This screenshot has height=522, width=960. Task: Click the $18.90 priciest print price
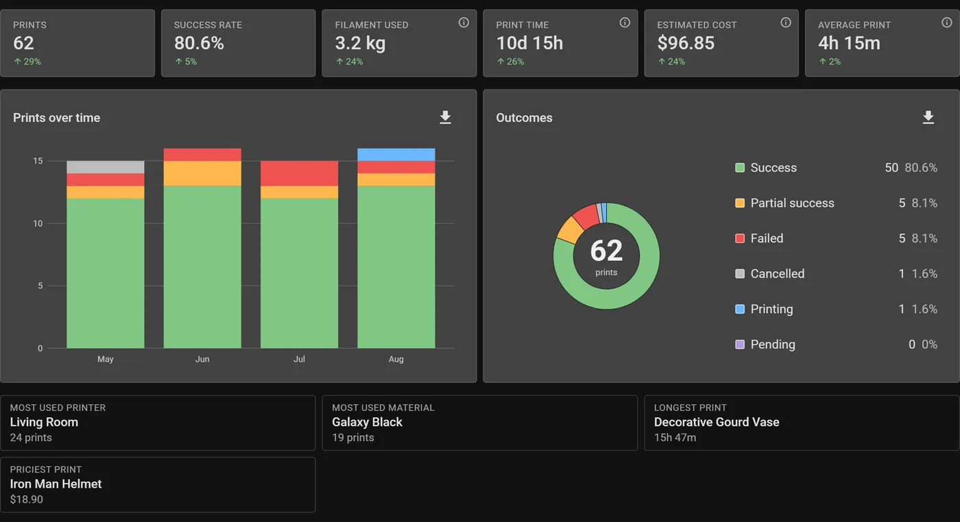tap(27, 499)
